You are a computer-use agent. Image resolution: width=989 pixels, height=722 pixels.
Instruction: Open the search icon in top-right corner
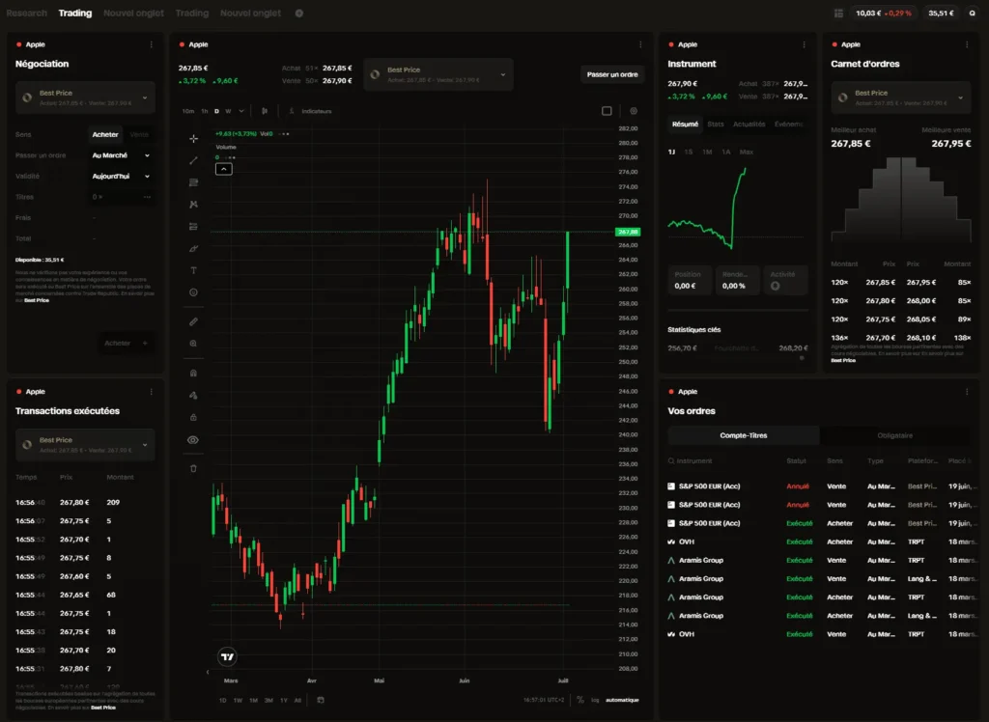pyautogui.click(x=972, y=13)
